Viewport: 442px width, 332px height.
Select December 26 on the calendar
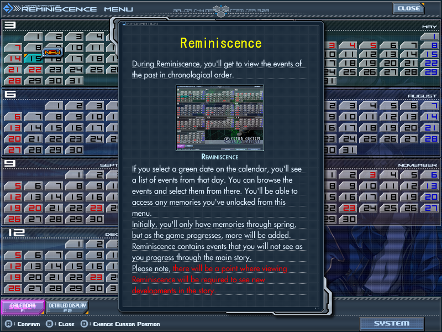click(13, 288)
